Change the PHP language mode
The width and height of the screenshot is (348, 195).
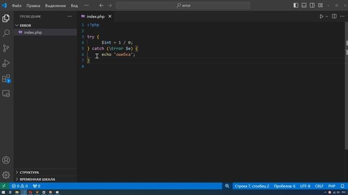332,186
